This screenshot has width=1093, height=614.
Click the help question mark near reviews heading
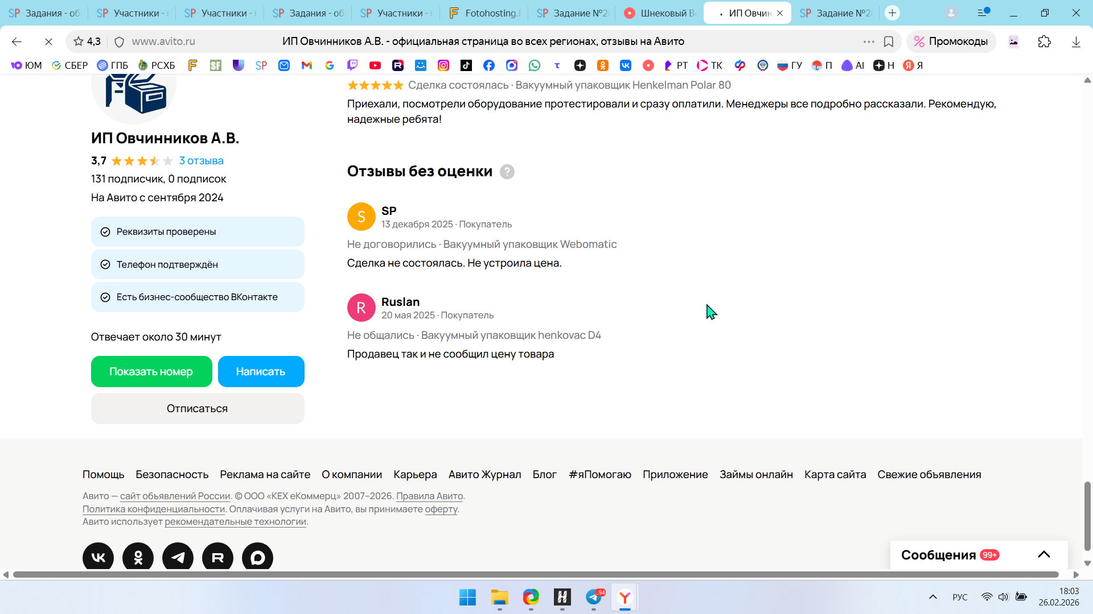click(x=507, y=172)
